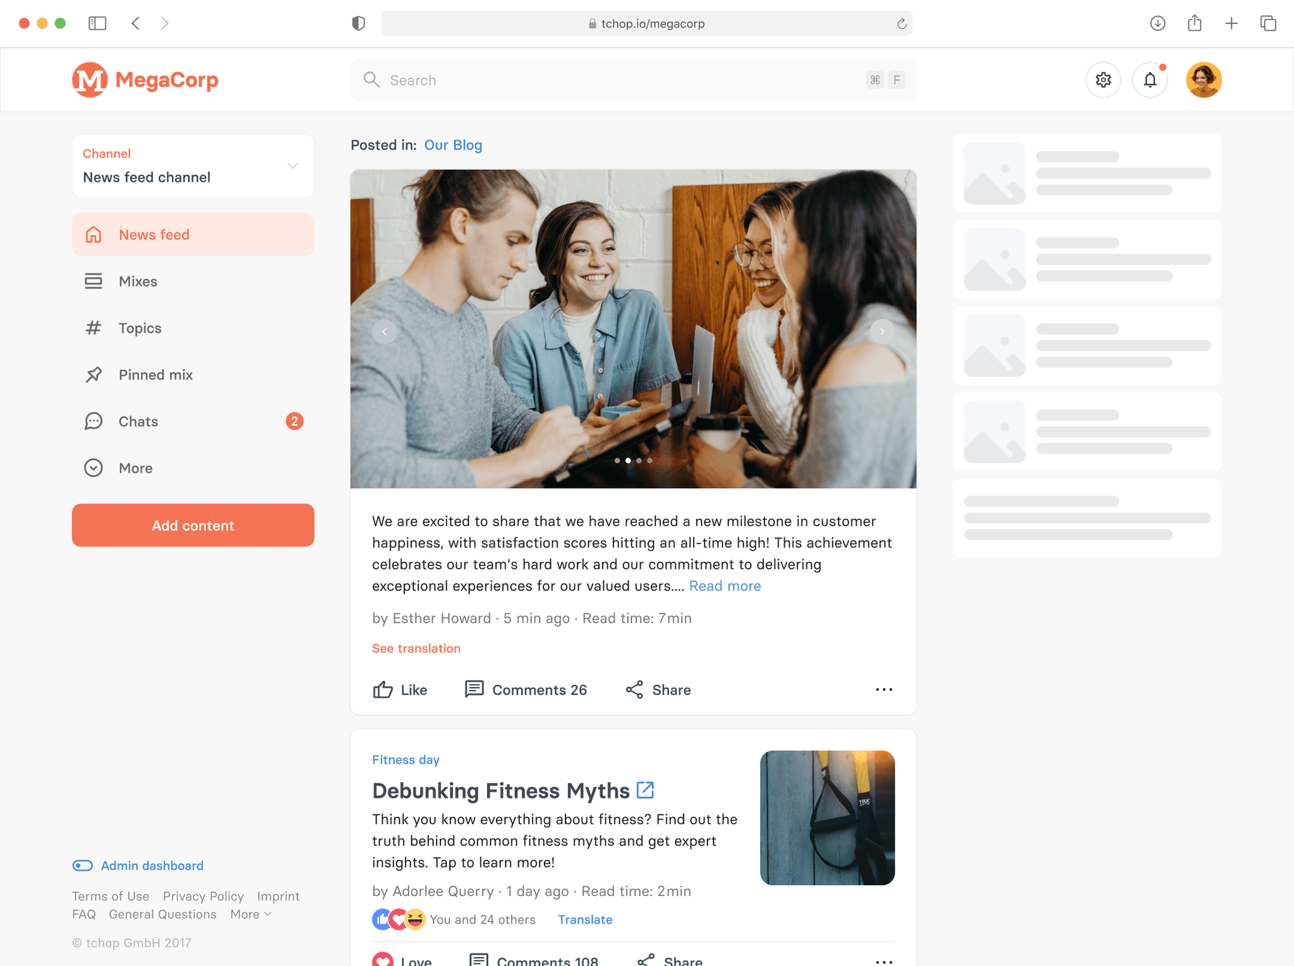Enable settings gear panel

pyautogui.click(x=1104, y=79)
